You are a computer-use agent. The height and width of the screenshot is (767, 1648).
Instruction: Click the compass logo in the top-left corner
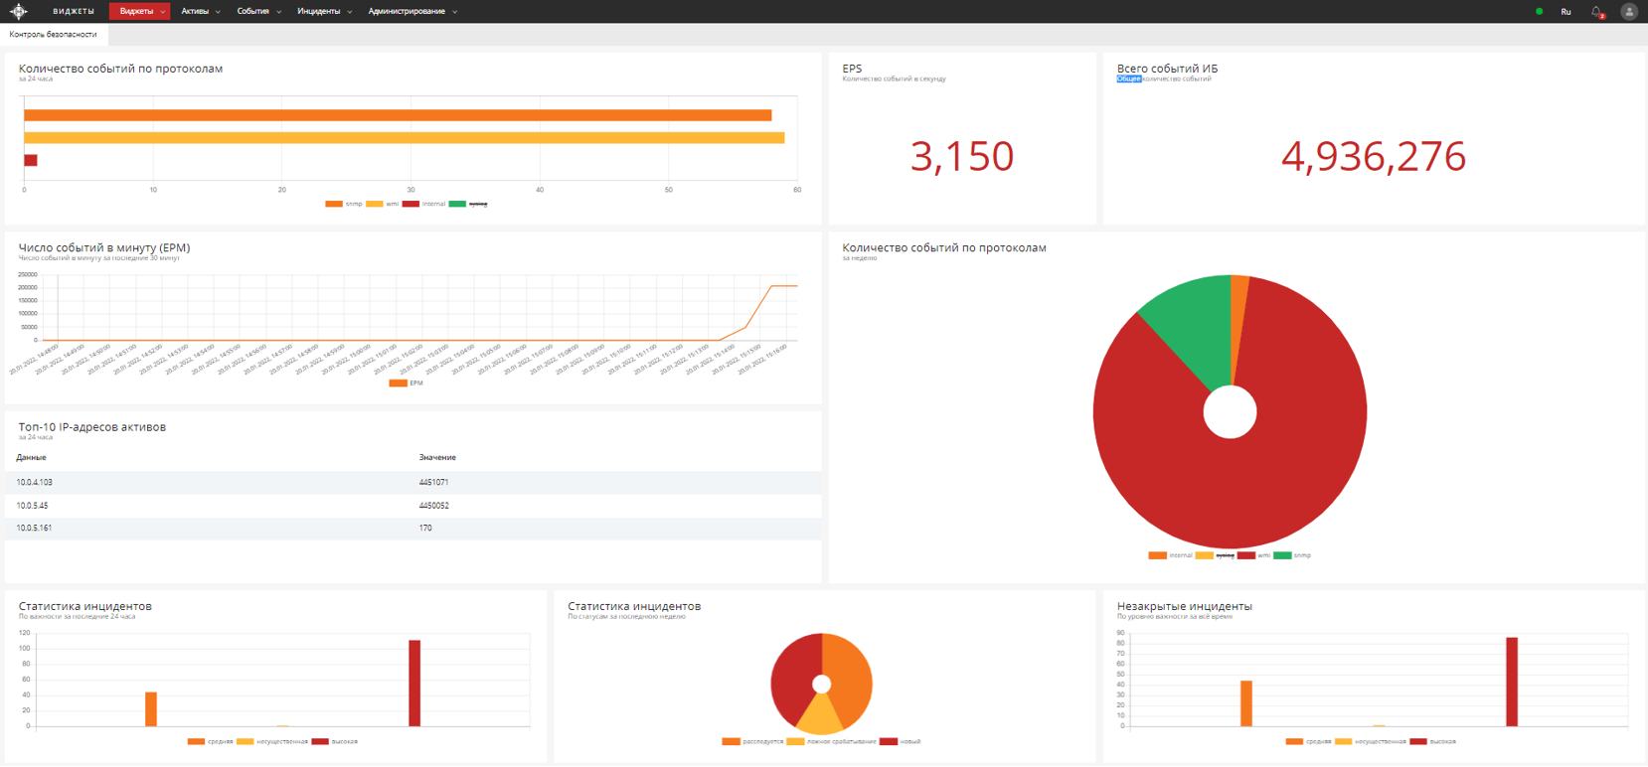click(19, 11)
